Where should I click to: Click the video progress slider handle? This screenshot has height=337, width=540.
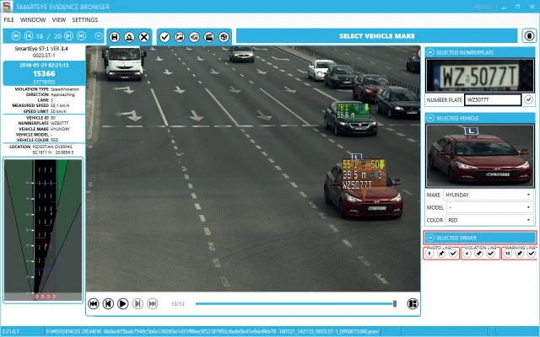pyautogui.click(x=395, y=303)
